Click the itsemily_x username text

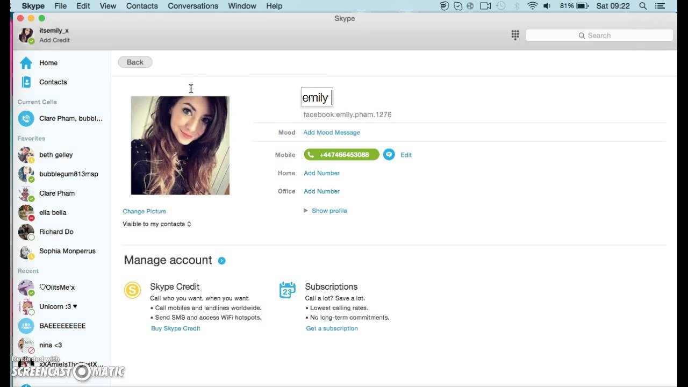click(x=54, y=31)
